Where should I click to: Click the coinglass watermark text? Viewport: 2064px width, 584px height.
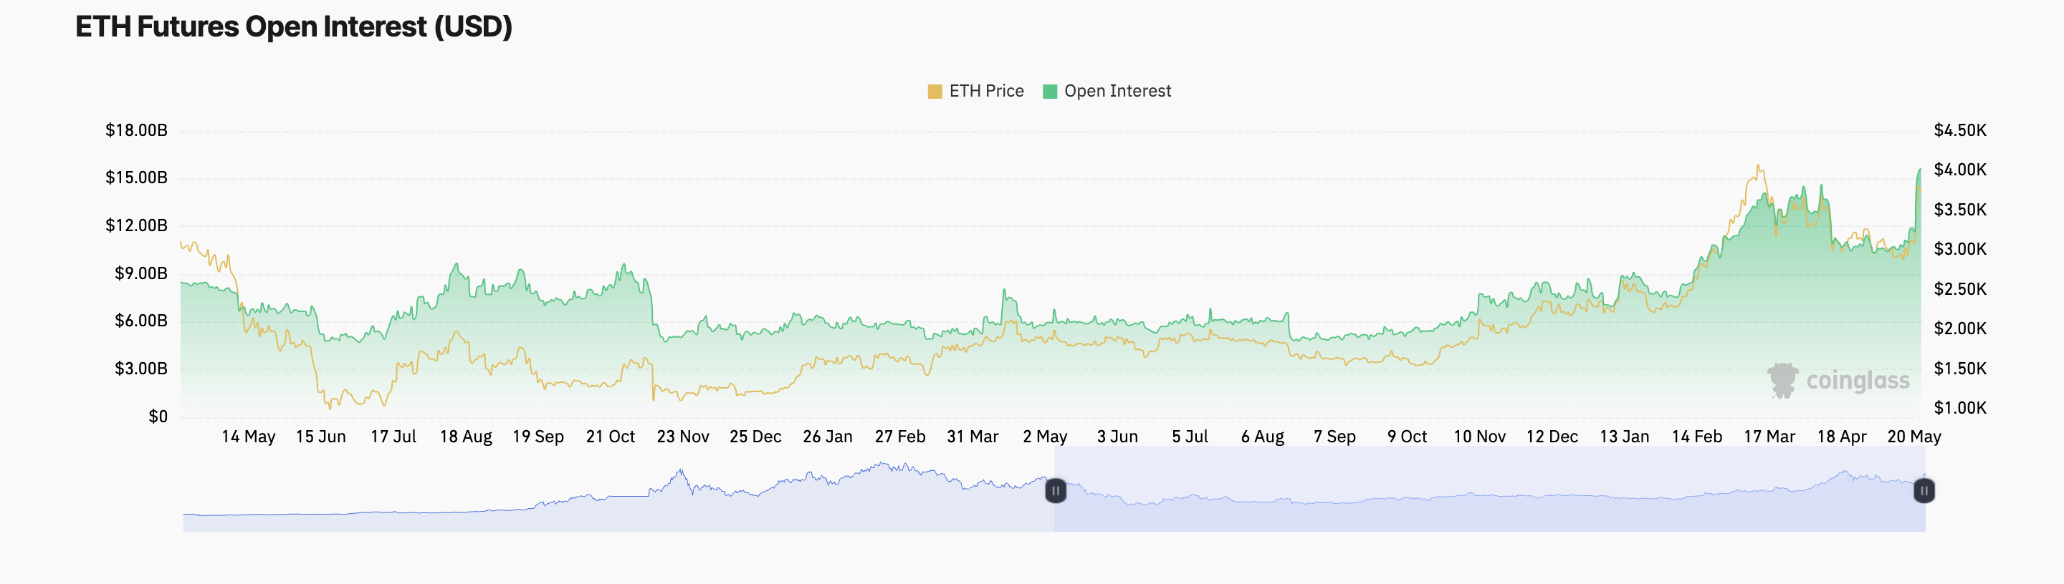click(1858, 381)
